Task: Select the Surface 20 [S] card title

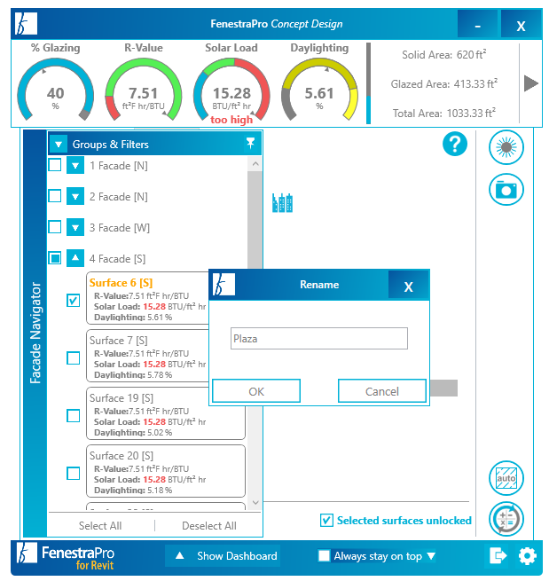Action: click(x=122, y=455)
